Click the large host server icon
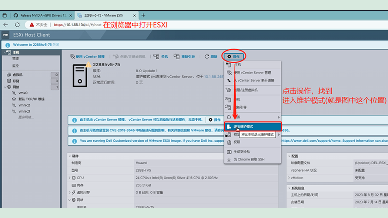This screenshot has height=218, width=388. click(80, 76)
